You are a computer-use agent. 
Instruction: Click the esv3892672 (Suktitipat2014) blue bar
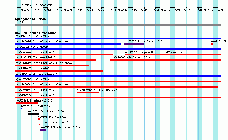pyautogui.click(x=118, y=76)
